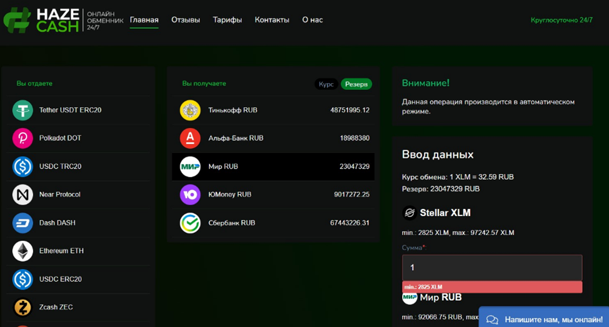Click the Альфа-Банк red icon
The width and height of the screenshot is (609, 327).
190,139
